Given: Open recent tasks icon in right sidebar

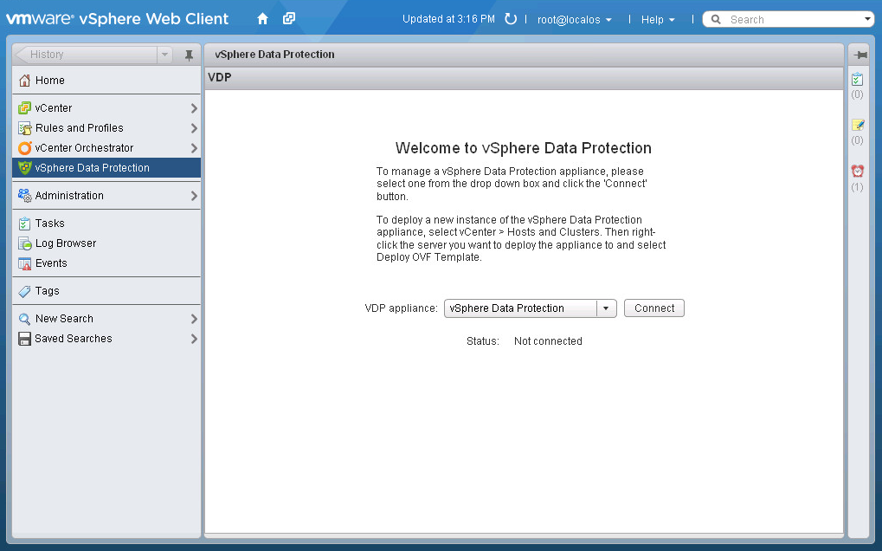Looking at the screenshot, I should point(857,80).
